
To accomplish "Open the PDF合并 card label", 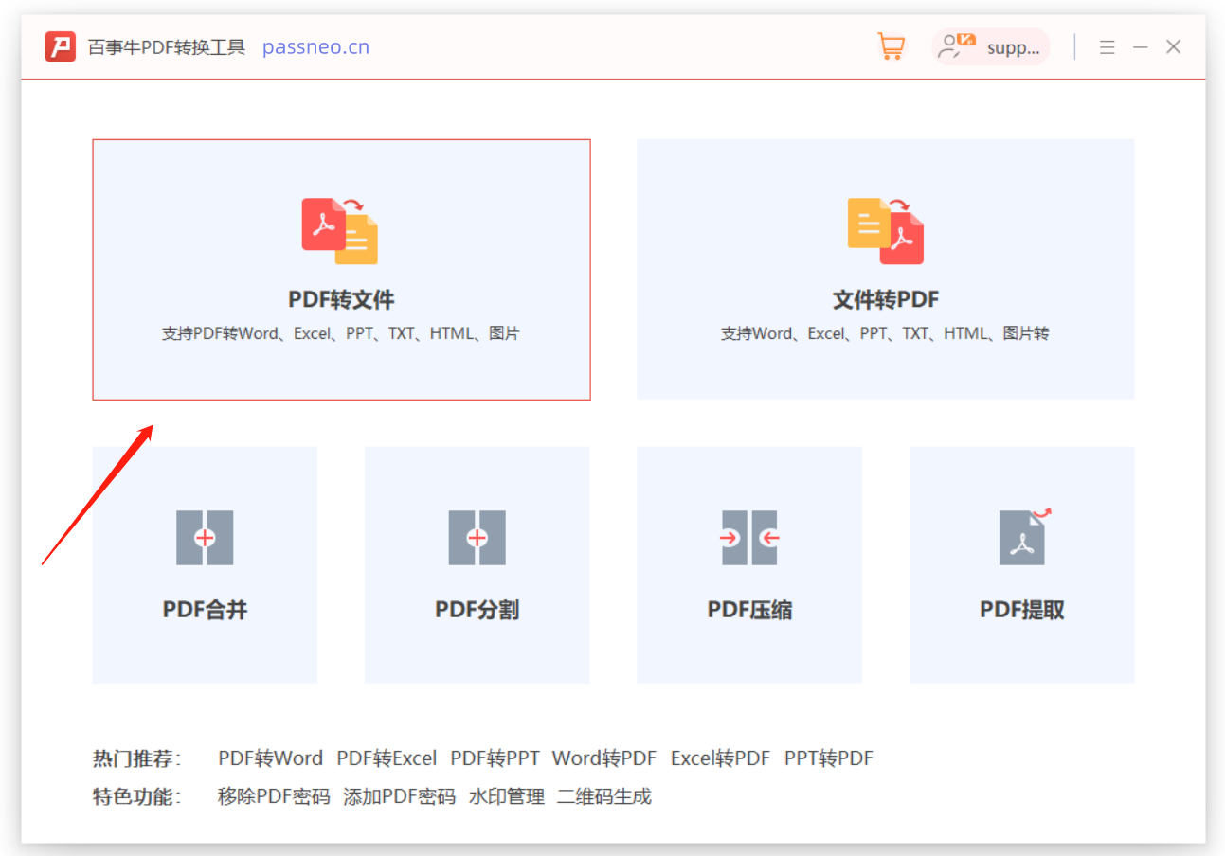I will 205,610.
